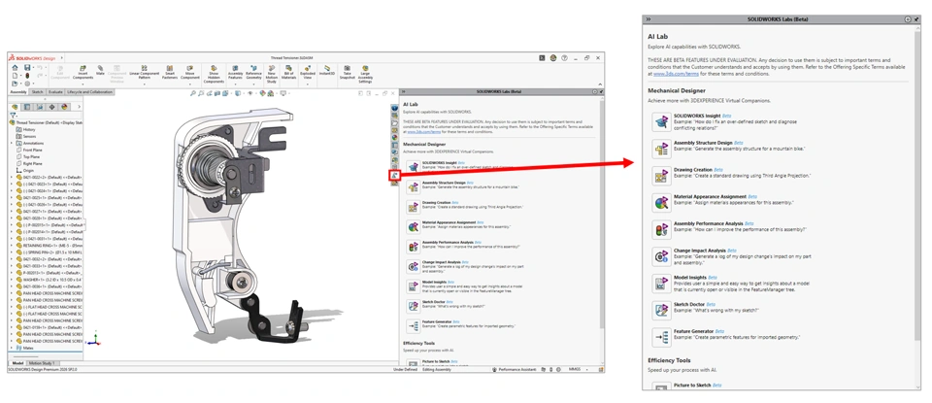Select the Origin item in the FeatureManager tree
The height and width of the screenshot is (403, 932).
tap(28, 171)
